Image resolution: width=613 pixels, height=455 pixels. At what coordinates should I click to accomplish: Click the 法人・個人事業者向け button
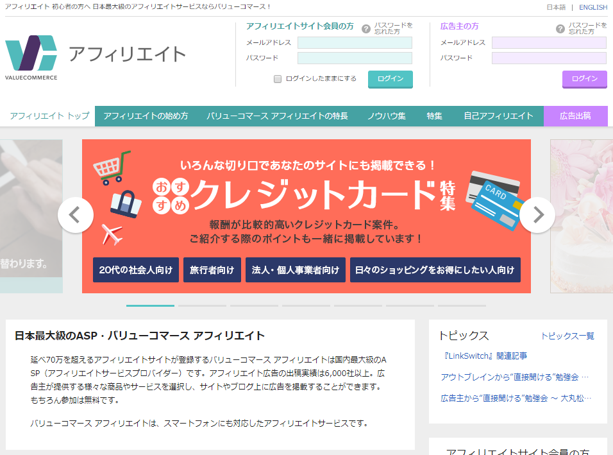tap(296, 270)
